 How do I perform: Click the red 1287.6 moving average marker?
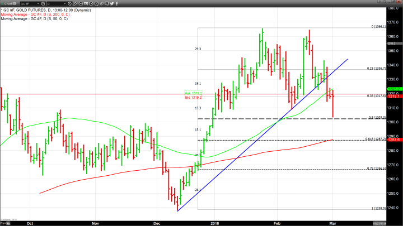[x=395, y=140]
